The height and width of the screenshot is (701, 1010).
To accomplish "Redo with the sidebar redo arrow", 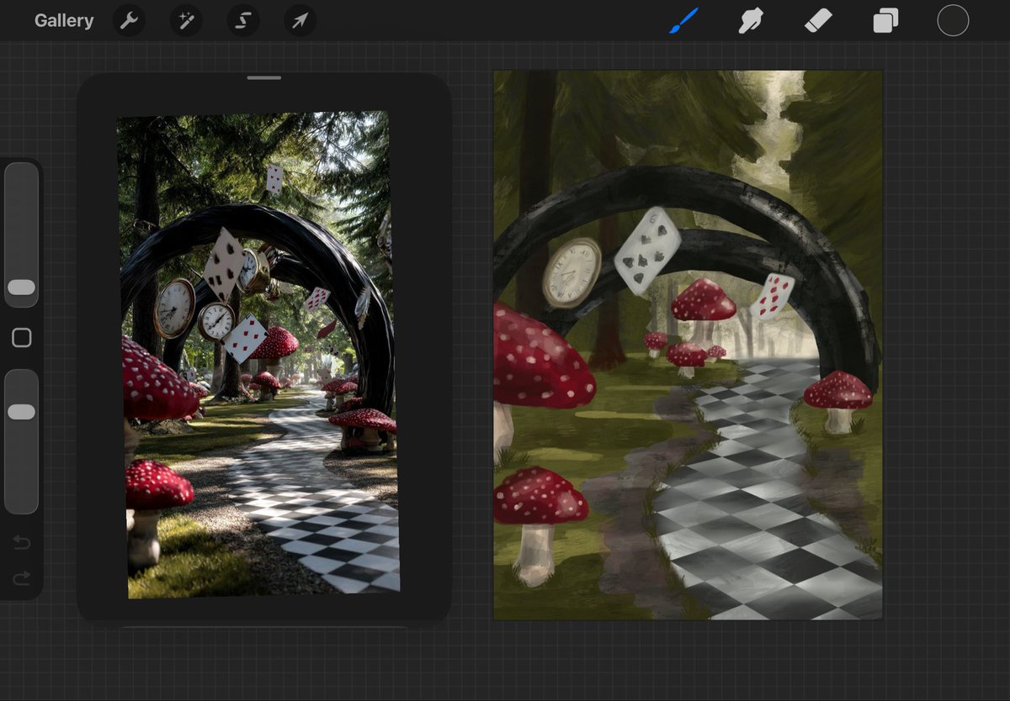I will tap(22, 577).
